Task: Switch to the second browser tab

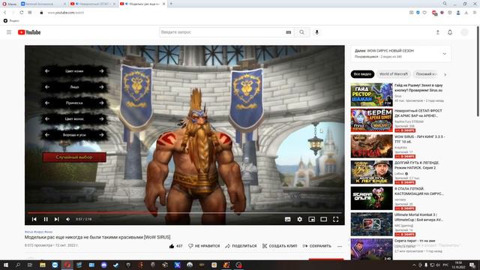Action: tap(43, 4)
